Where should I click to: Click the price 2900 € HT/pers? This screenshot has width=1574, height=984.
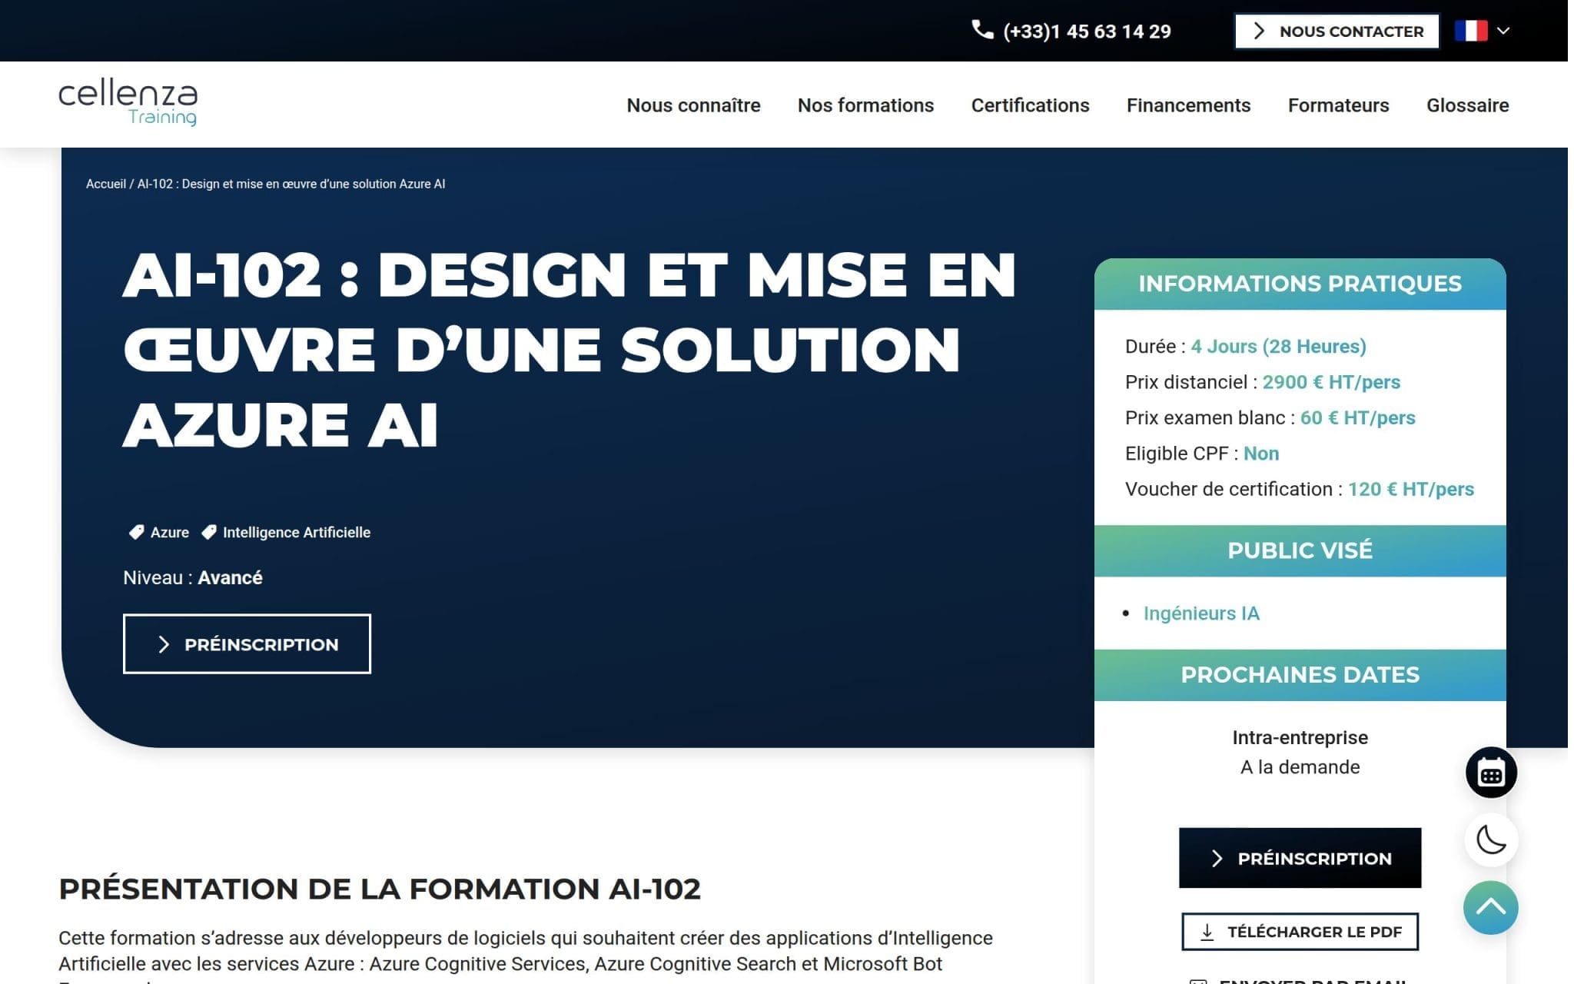1331,382
